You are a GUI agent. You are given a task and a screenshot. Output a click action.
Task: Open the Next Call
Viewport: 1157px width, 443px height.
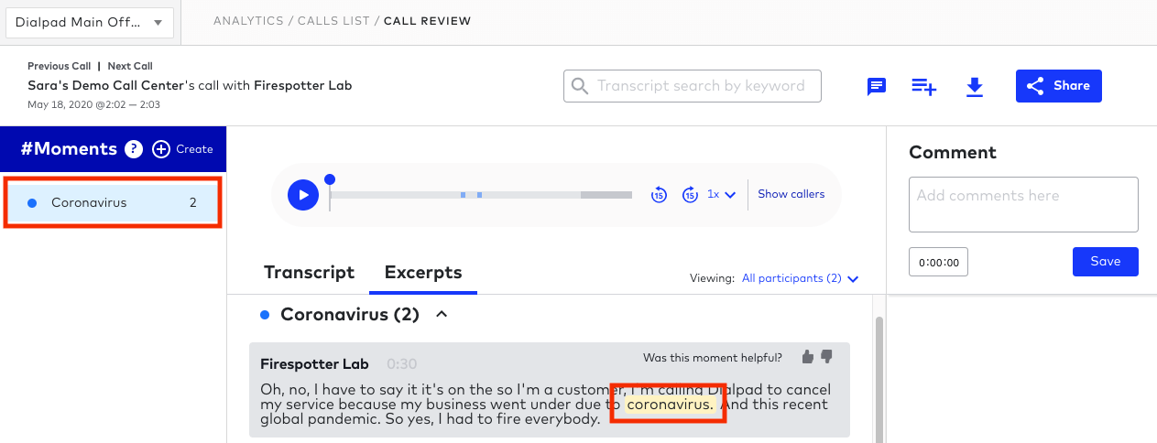(x=130, y=66)
